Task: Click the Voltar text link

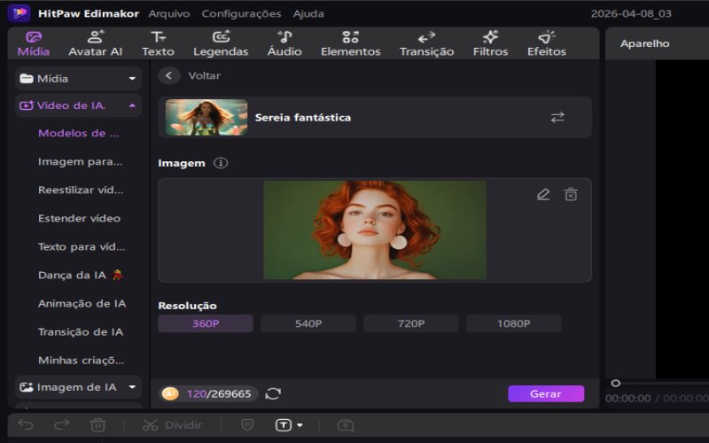Action: pyautogui.click(x=205, y=75)
